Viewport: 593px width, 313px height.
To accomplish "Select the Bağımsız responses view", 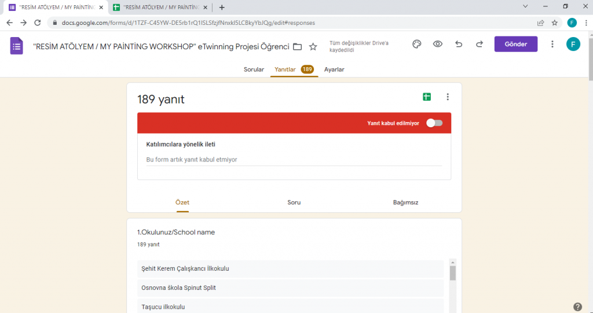I will 405,202.
